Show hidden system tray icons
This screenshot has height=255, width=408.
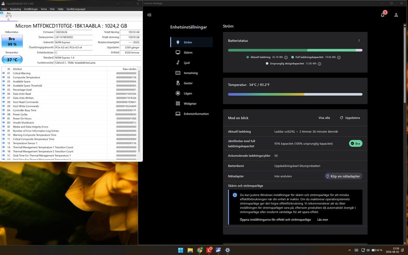[x=349, y=250]
